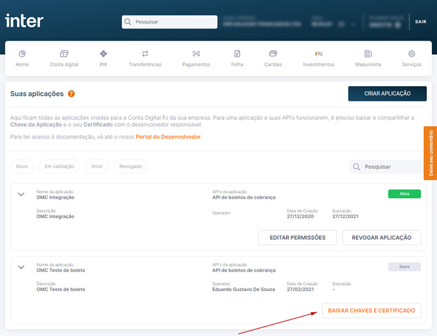Screen dimensions: 437x336
Task: Open the Home icon in navigation
Action: (22, 54)
